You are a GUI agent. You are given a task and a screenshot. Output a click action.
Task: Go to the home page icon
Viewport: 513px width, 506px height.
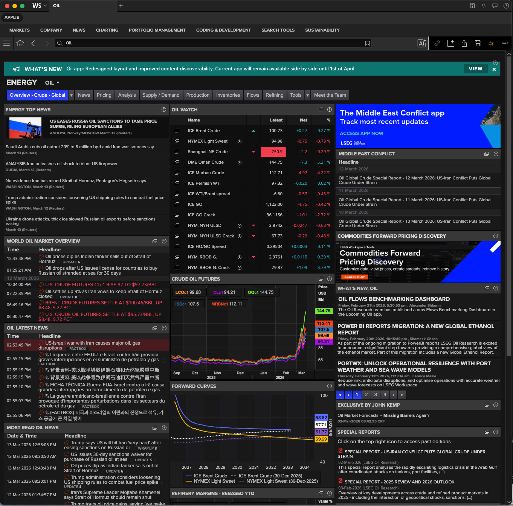point(20,43)
